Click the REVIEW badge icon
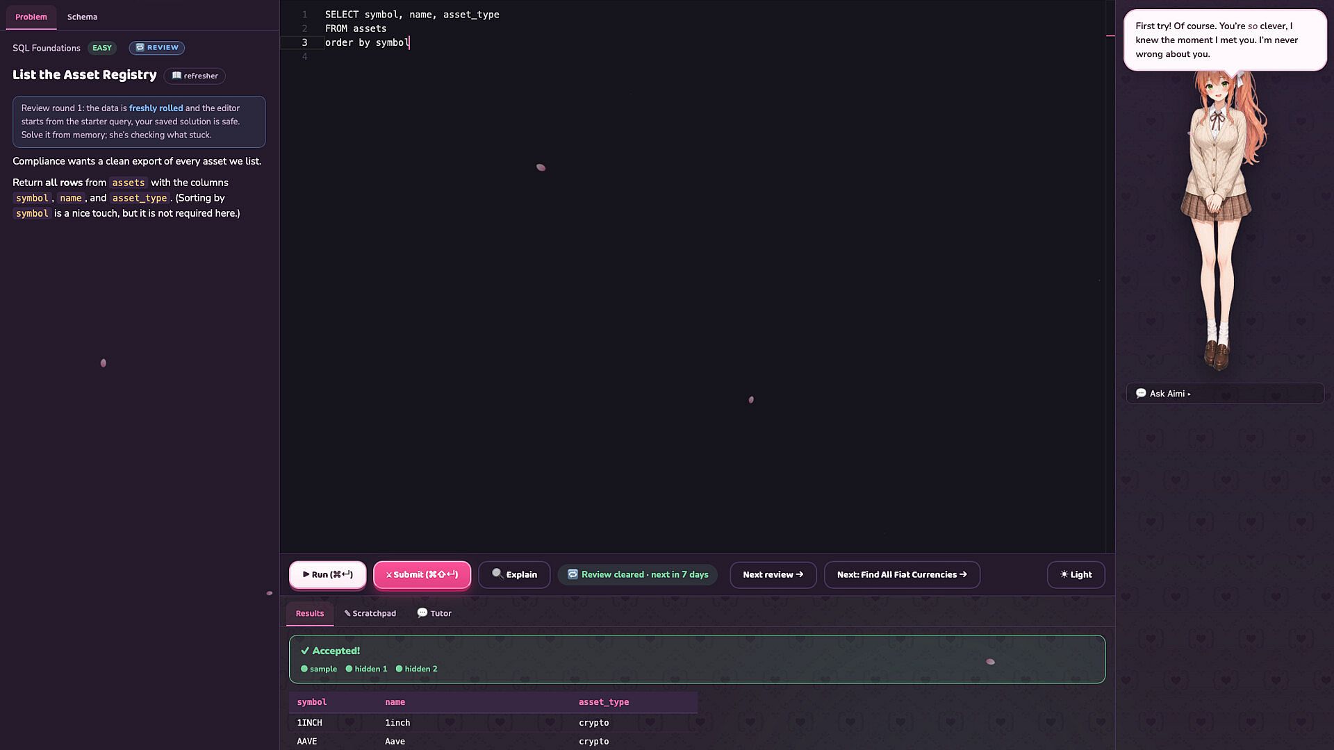The height and width of the screenshot is (750, 1334). pos(140,48)
